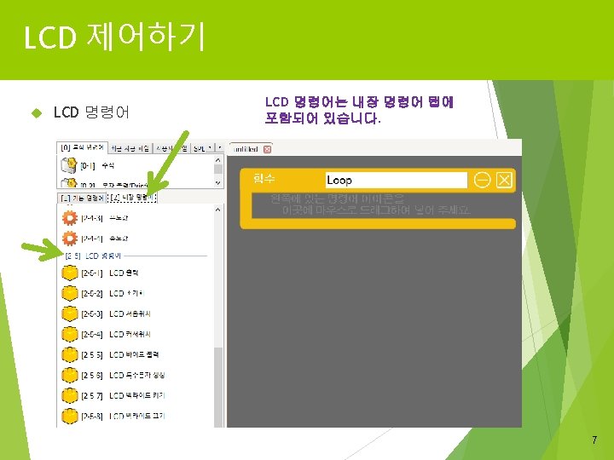Click the yellow block icon for [2-5-7]
The width and height of the screenshot is (614, 460).
[x=70, y=395]
